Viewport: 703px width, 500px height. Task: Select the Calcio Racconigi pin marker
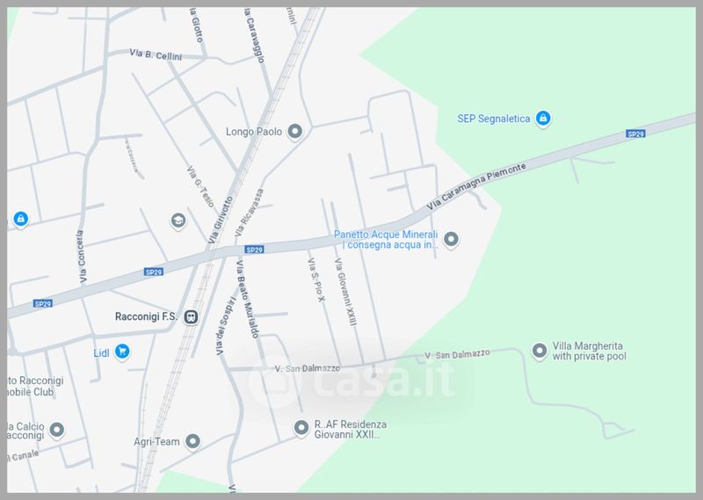tap(57, 431)
